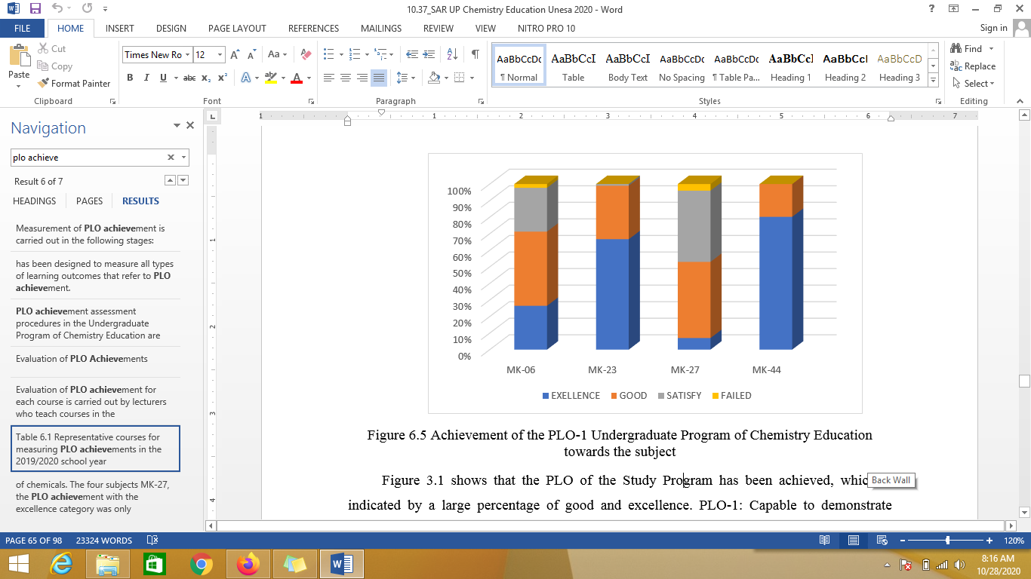
Task: Click the Replace button in Editing
Action: (973, 66)
